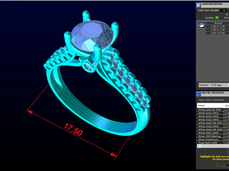Click the left scroll arrow under metals table

199,146
